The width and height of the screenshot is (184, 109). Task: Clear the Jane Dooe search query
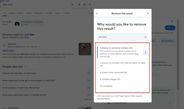(x=72, y=5)
